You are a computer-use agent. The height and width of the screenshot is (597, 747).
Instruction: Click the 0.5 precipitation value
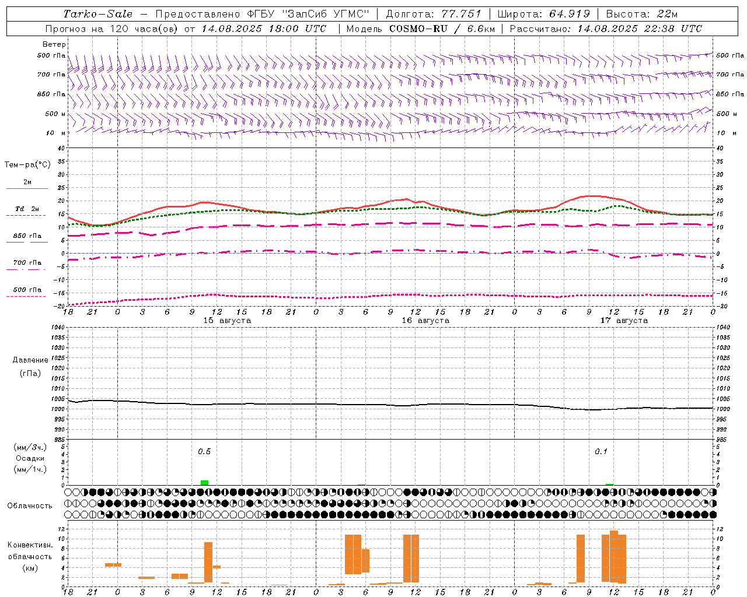point(204,452)
